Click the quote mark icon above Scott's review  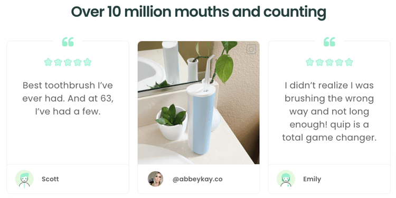(x=68, y=42)
